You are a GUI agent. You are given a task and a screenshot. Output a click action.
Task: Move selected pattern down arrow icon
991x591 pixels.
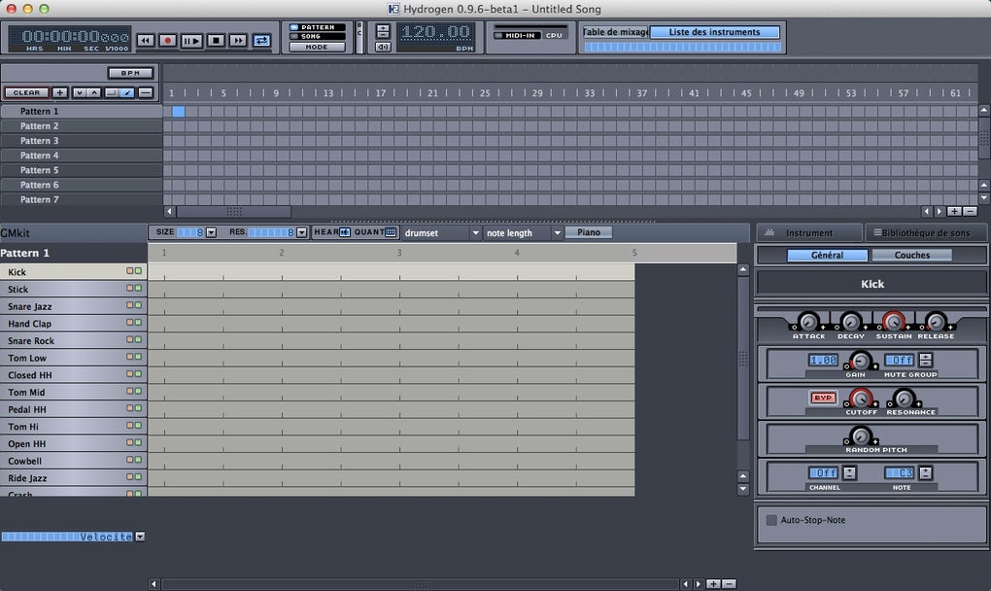(x=79, y=93)
